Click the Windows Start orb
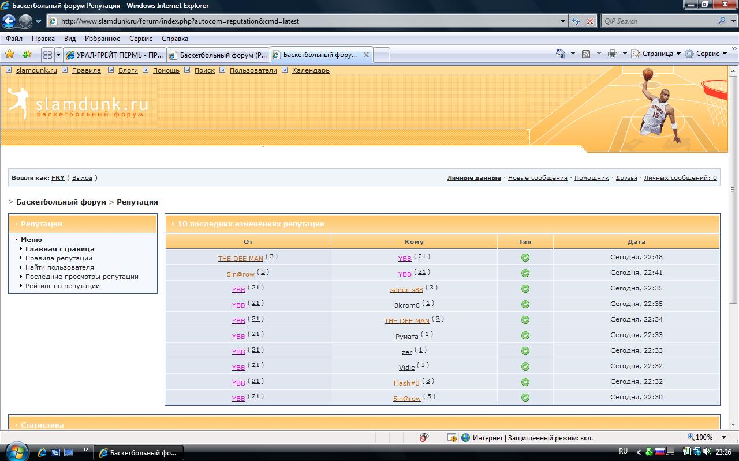Viewport: 739px width, 461px height. (16, 451)
